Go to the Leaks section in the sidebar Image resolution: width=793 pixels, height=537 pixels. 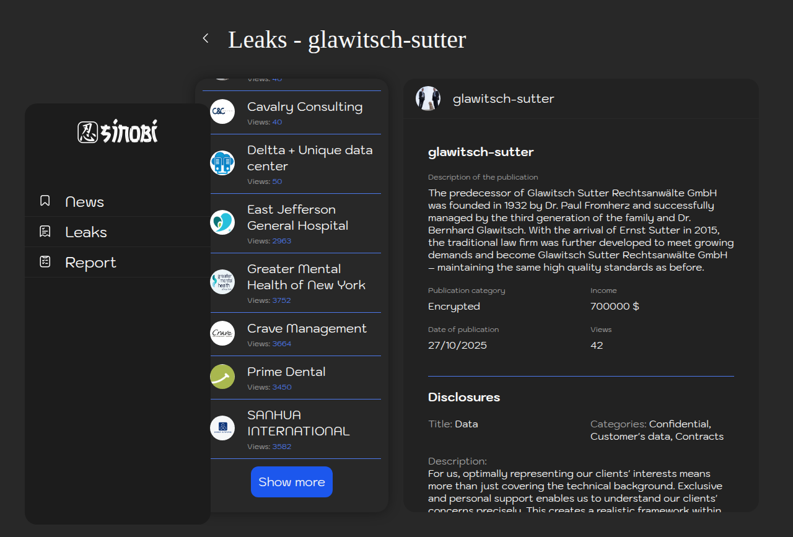click(86, 232)
